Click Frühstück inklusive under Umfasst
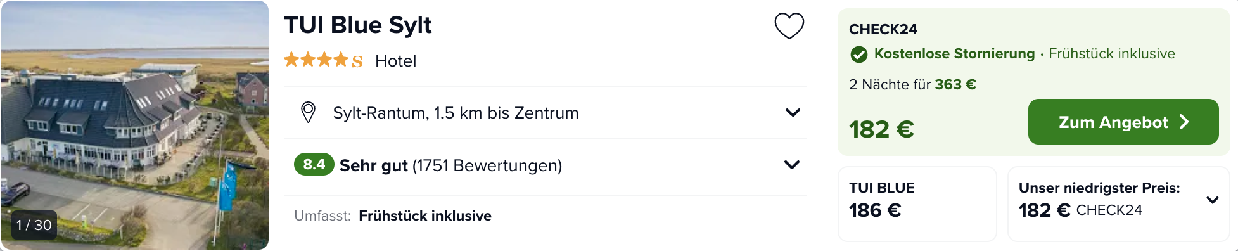This screenshot has height=251, width=1238. 425,216
